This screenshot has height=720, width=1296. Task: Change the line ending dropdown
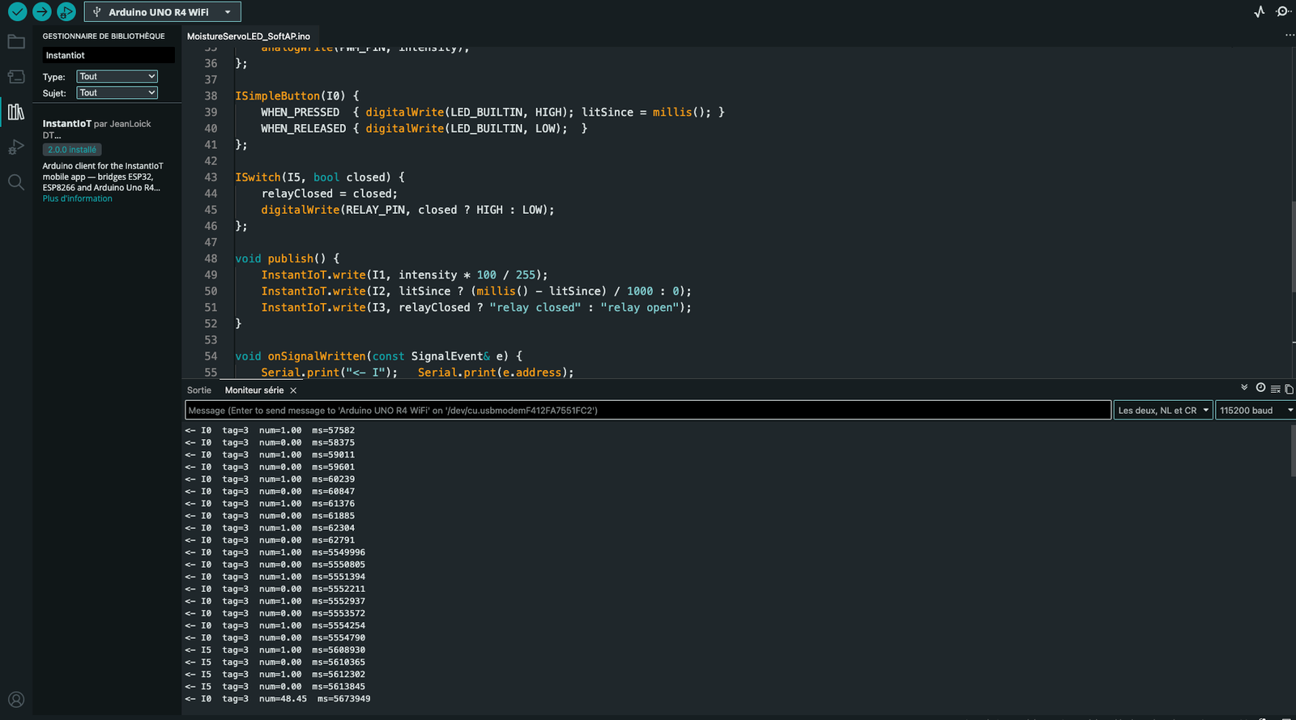click(1163, 411)
